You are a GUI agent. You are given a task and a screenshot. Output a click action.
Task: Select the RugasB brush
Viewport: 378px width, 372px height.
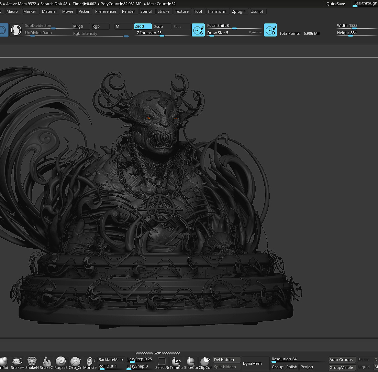tap(61, 363)
